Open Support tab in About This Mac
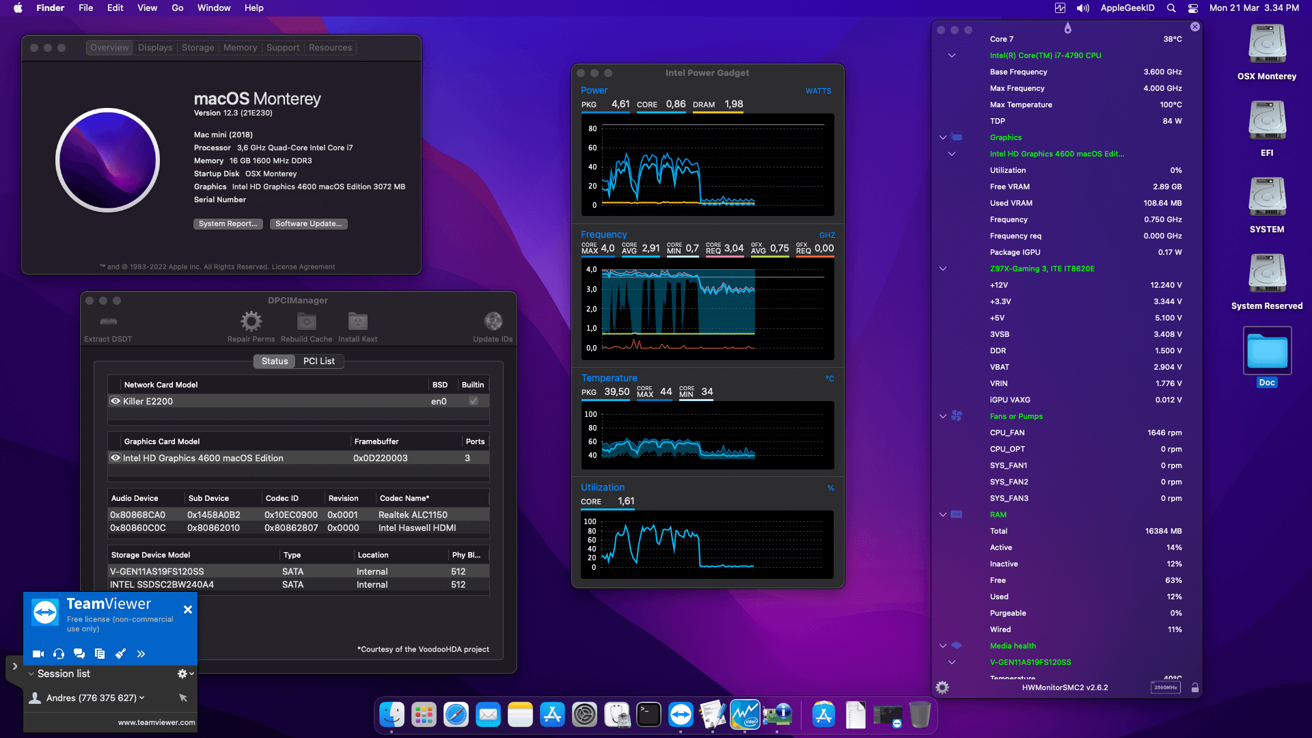This screenshot has height=738, width=1312. tap(283, 48)
